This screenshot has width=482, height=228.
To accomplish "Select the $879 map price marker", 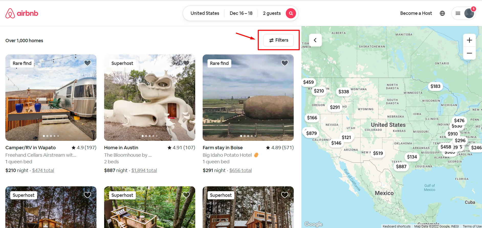I will click(311, 133).
